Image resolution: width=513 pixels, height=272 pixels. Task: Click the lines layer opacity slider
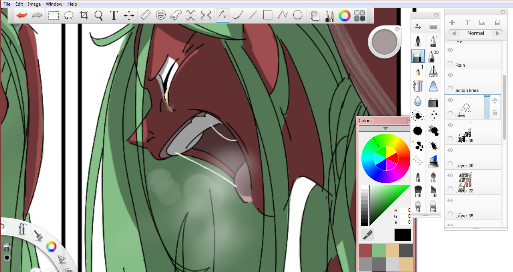(x=487, y=107)
